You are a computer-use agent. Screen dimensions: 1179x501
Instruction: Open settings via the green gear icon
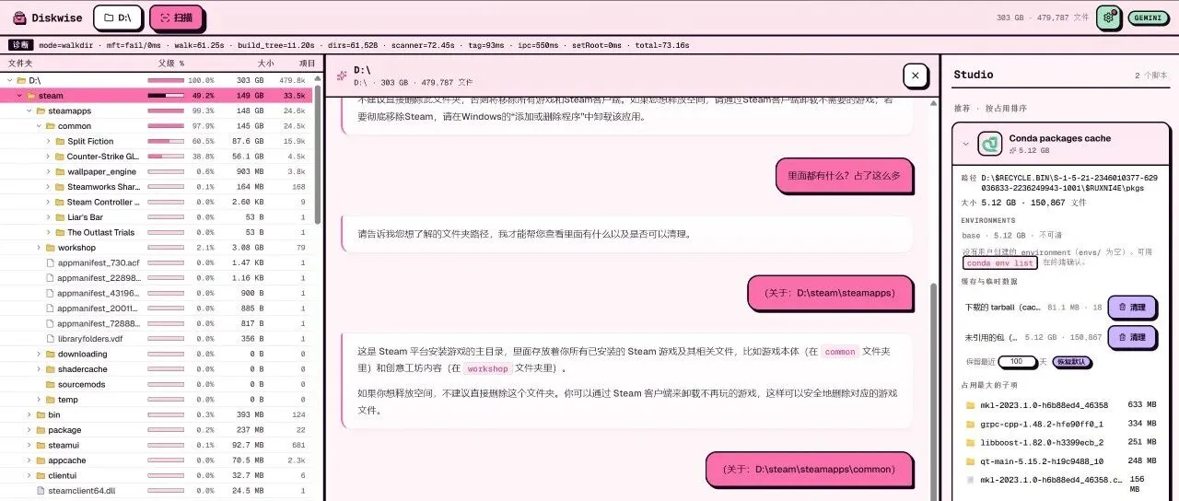1108,17
